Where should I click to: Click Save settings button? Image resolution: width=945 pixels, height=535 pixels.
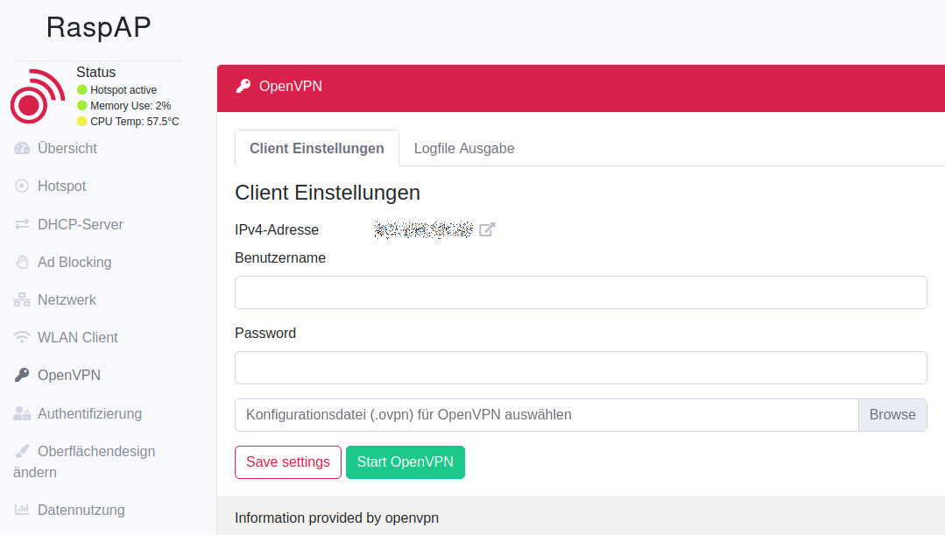[x=288, y=462]
